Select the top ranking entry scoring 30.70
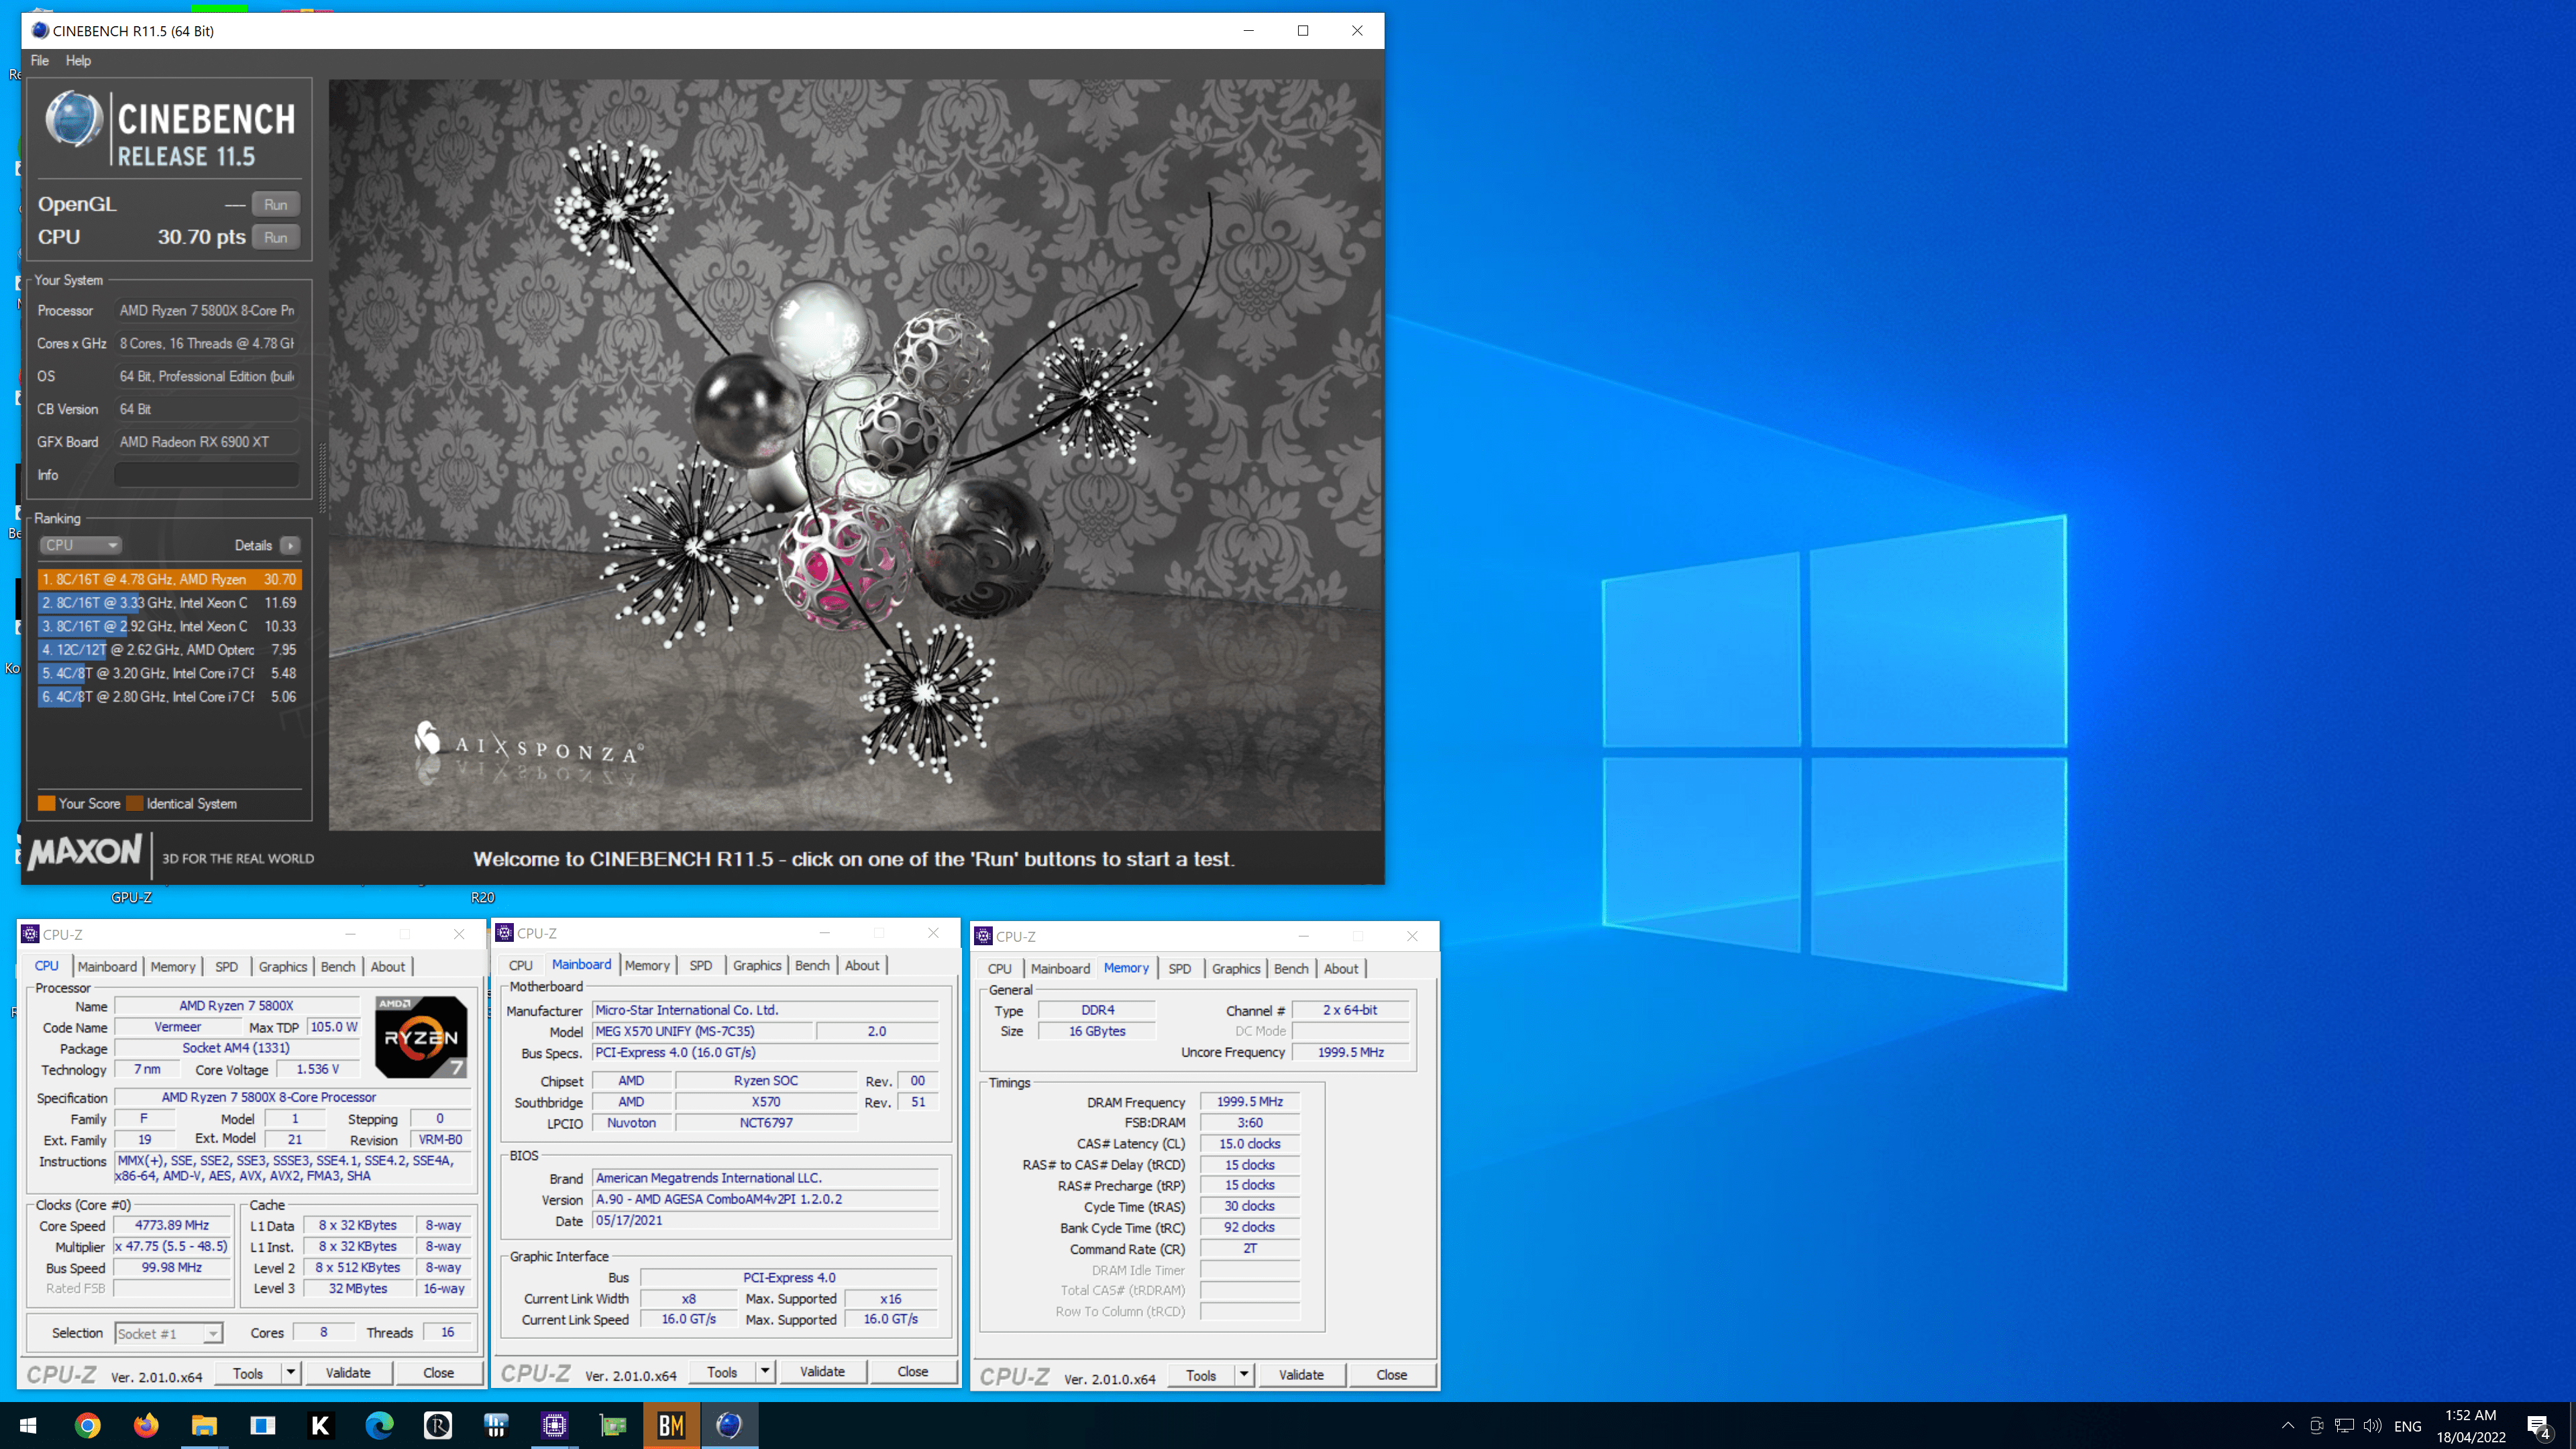 tap(169, 579)
